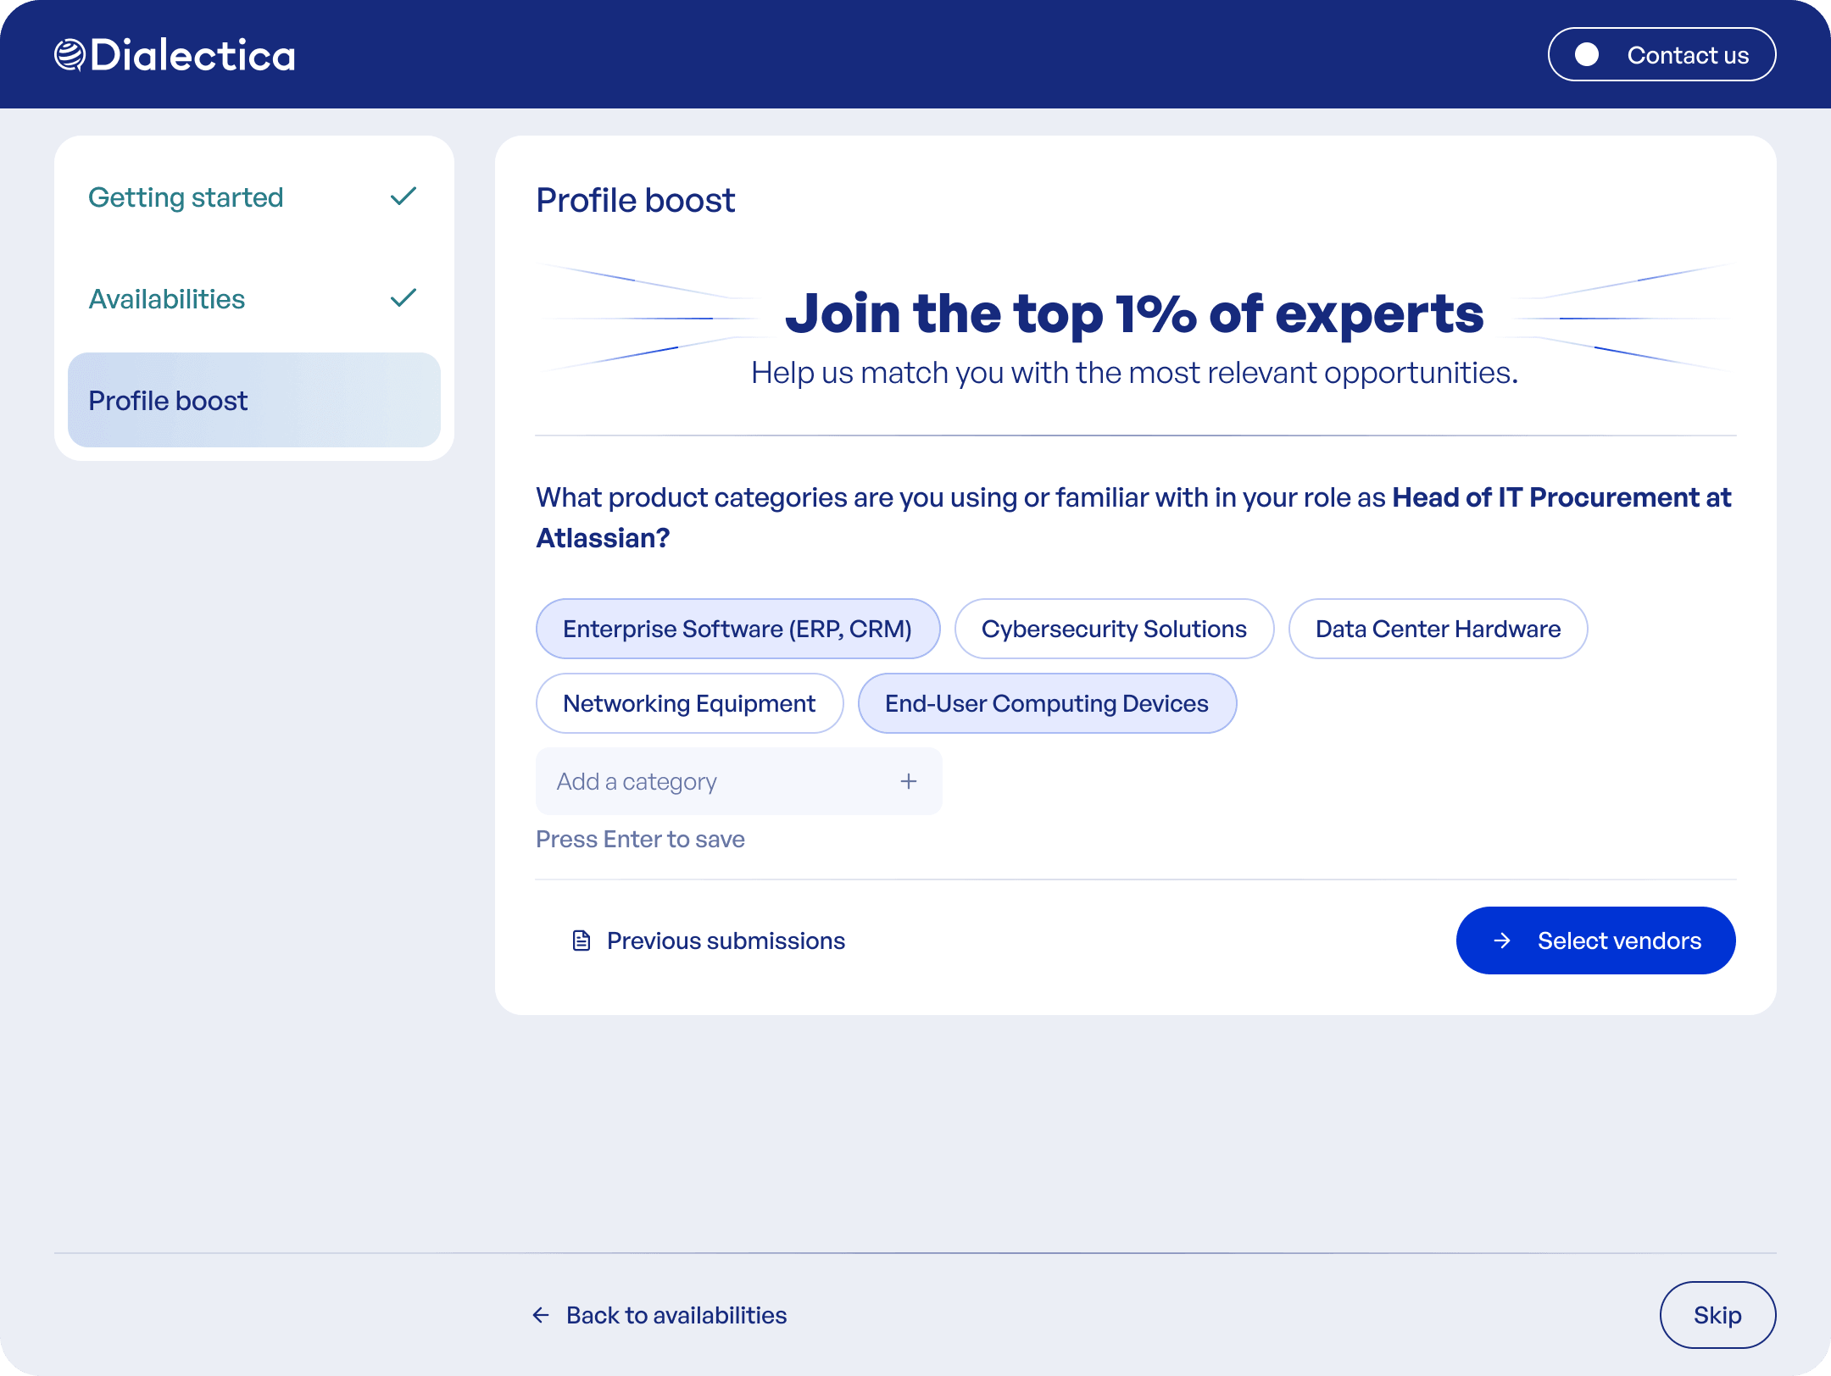Click the checkmark beside Getting started
Screen dimensions: 1831x1376
pyautogui.click(x=403, y=197)
